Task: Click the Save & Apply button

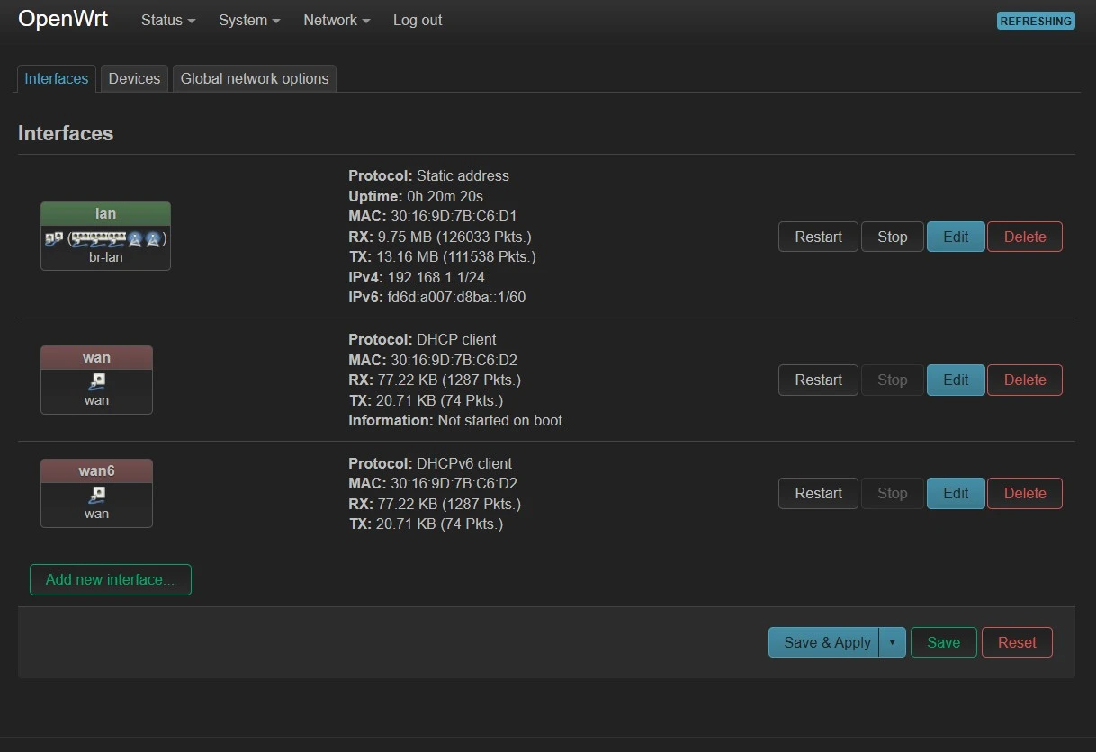Action: point(823,642)
